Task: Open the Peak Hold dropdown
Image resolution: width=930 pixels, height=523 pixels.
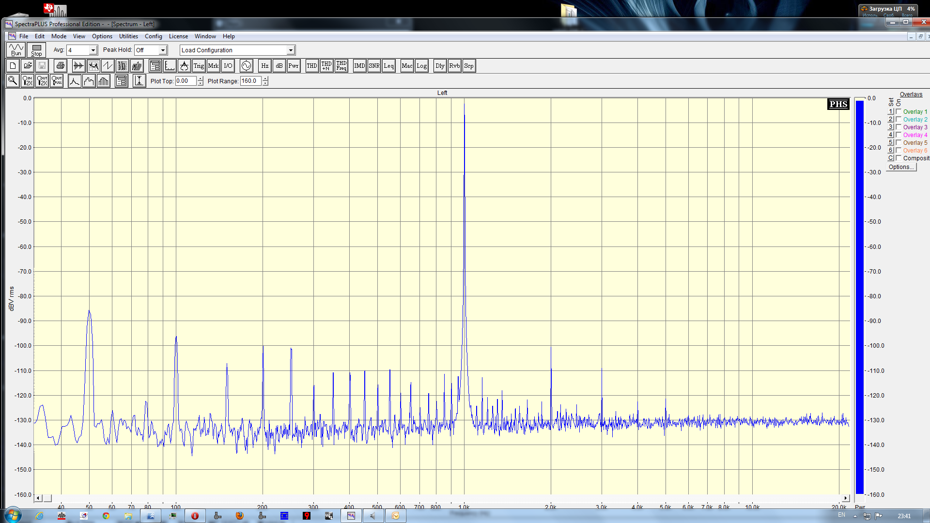Action: click(x=163, y=50)
